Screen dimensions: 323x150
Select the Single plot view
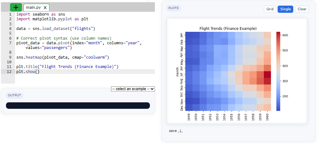pyautogui.click(x=285, y=9)
